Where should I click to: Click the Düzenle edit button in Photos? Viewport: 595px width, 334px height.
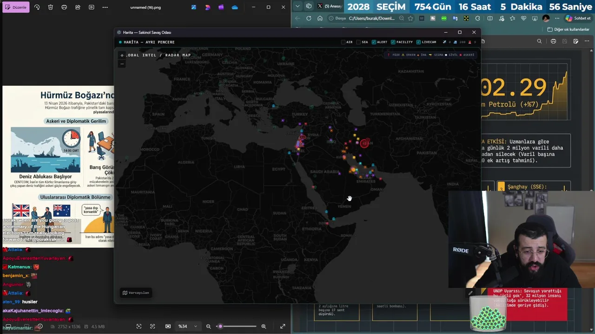16,7
